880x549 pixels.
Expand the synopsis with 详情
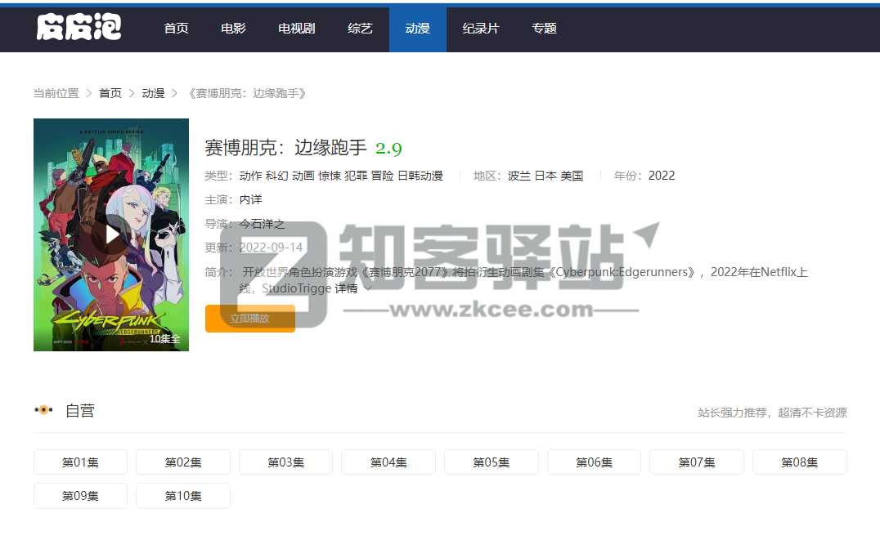[x=352, y=288]
